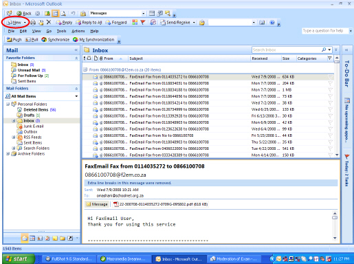
Task: Forward the selected message
Action: coord(116,22)
